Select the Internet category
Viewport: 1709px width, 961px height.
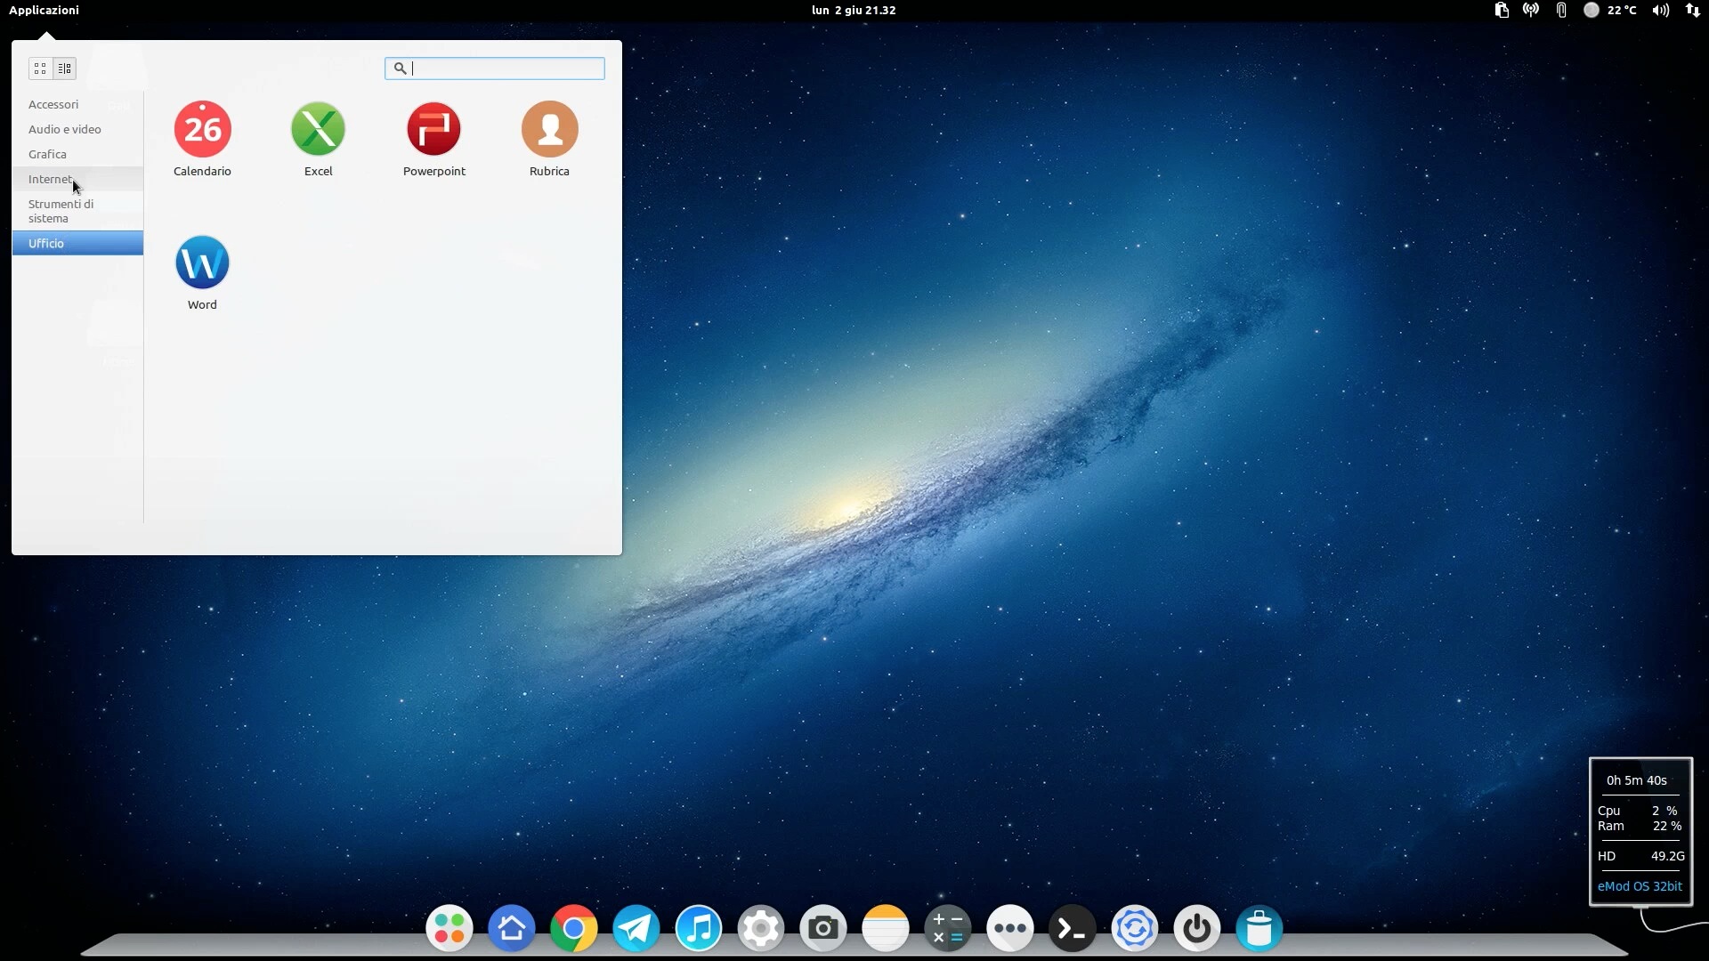(x=77, y=179)
